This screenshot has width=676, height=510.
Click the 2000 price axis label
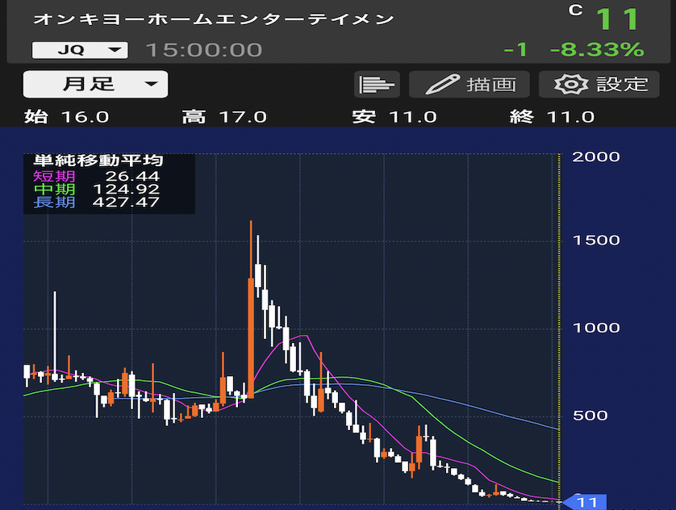coord(596,157)
